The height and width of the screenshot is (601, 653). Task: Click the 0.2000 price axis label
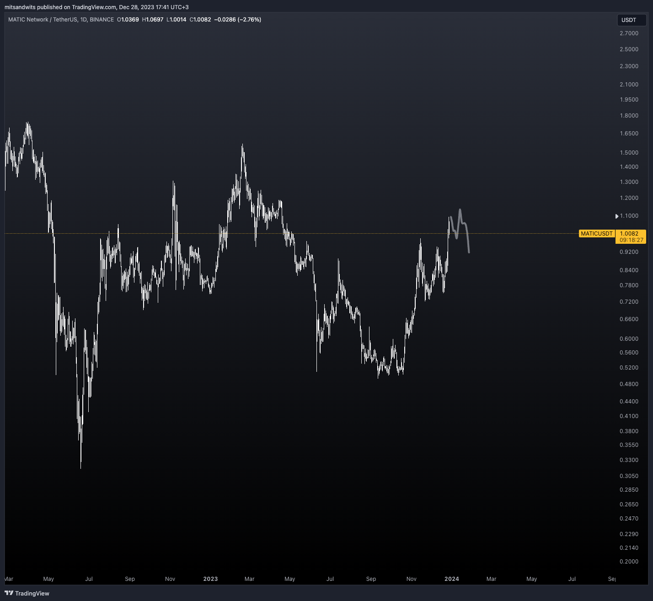[x=629, y=561]
